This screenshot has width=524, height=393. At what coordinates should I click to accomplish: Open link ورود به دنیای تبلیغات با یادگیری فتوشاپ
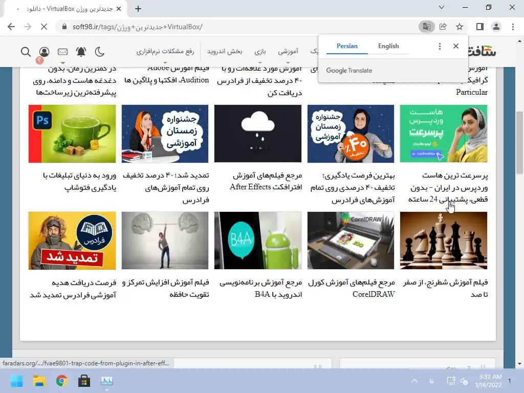click(x=79, y=182)
